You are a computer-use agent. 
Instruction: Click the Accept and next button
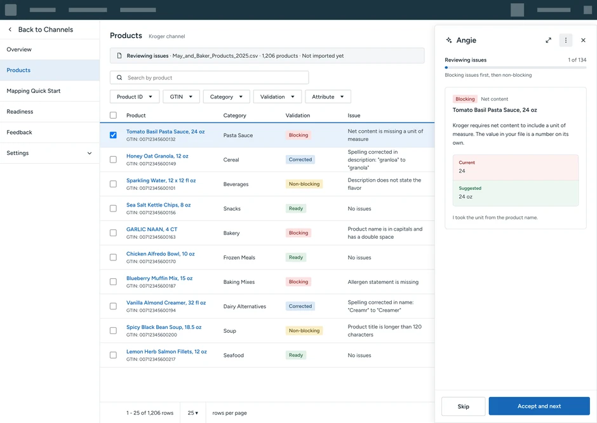pos(539,406)
